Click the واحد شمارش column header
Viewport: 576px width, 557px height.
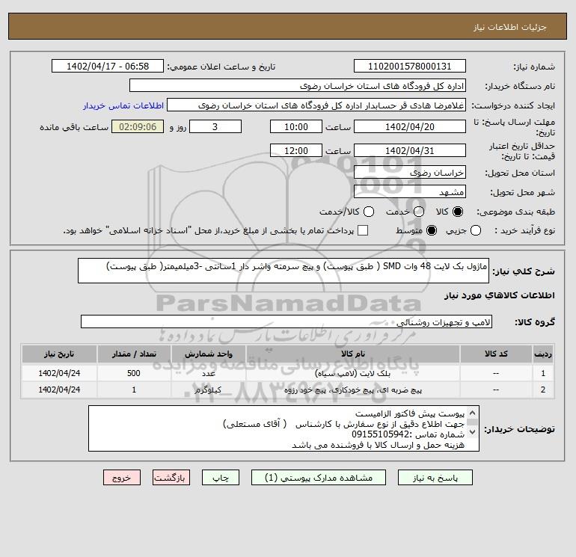(208, 354)
